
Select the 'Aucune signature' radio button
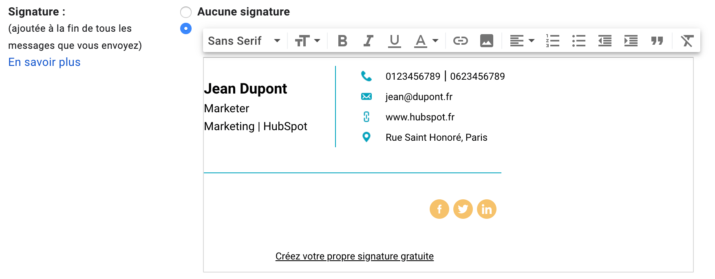tap(186, 12)
